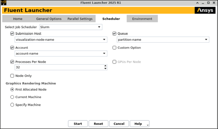Image resolution: width=218 pixels, height=129 pixels.
Task: Choose the Current Machine radio button
Action: pyautogui.click(x=12, y=97)
